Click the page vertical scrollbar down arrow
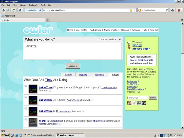Image resolution: width=184 pixels, height=138 pixels. click(x=182, y=127)
